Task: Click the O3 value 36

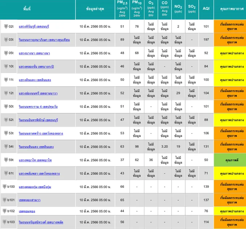Action: click(151, 160)
